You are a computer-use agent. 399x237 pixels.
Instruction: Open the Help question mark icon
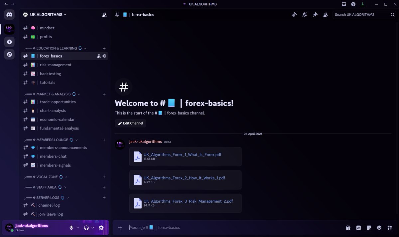pyautogui.click(x=353, y=4)
